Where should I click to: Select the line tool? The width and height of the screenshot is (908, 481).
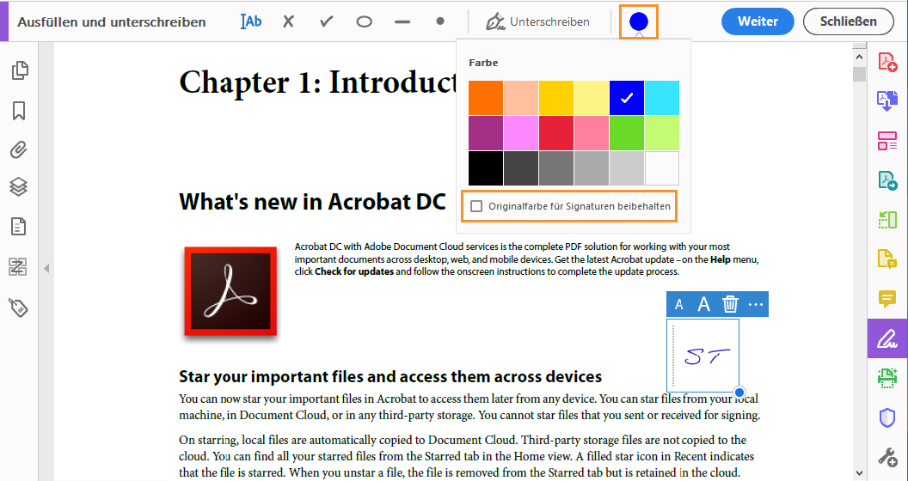[x=402, y=21]
